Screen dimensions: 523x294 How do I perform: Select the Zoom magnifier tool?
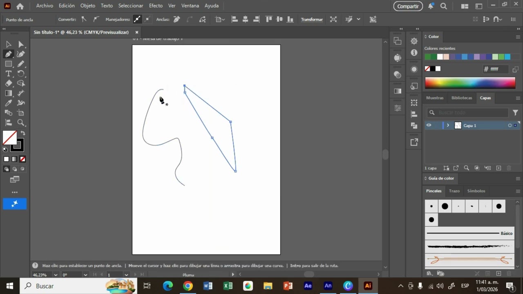click(21, 122)
